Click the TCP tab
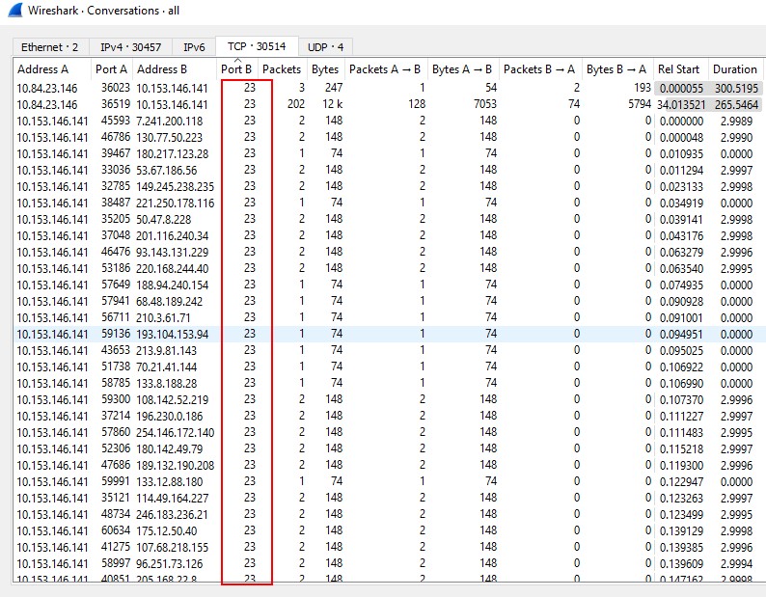The image size is (766, 597). pos(258,46)
